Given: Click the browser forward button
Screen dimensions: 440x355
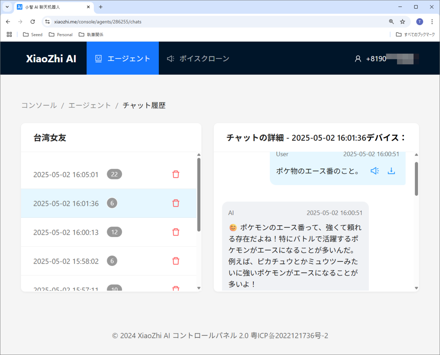Looking at the screenshot, I should tap(20, 22).
